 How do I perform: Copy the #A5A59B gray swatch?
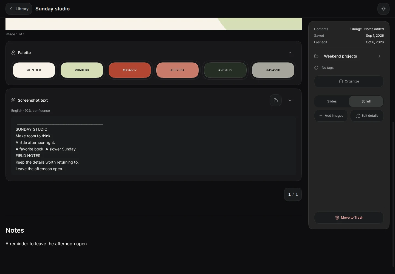click(x=273, y=70)
